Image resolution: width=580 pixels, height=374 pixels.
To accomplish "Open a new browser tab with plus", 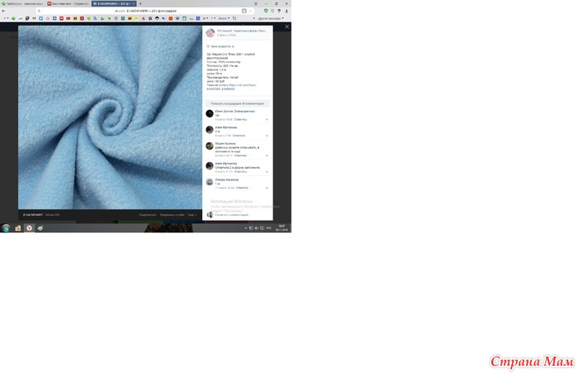I will point(140,3).
